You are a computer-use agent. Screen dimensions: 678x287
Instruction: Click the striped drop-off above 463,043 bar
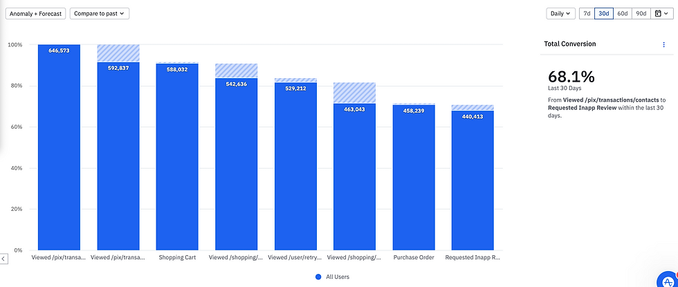[x=355, y=93]
